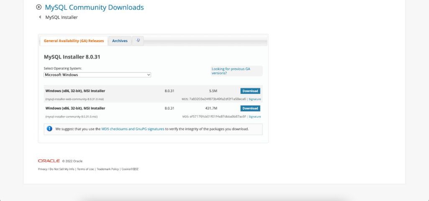The height and width of the screenshot is (201, 429).
Task: Click the mysql-installer-web-community-8.0.31.0.msi filename
Action: click(74, 99)
